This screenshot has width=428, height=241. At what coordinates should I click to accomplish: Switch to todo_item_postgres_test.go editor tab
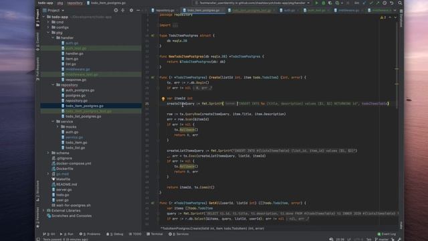[x=251, y=11]
